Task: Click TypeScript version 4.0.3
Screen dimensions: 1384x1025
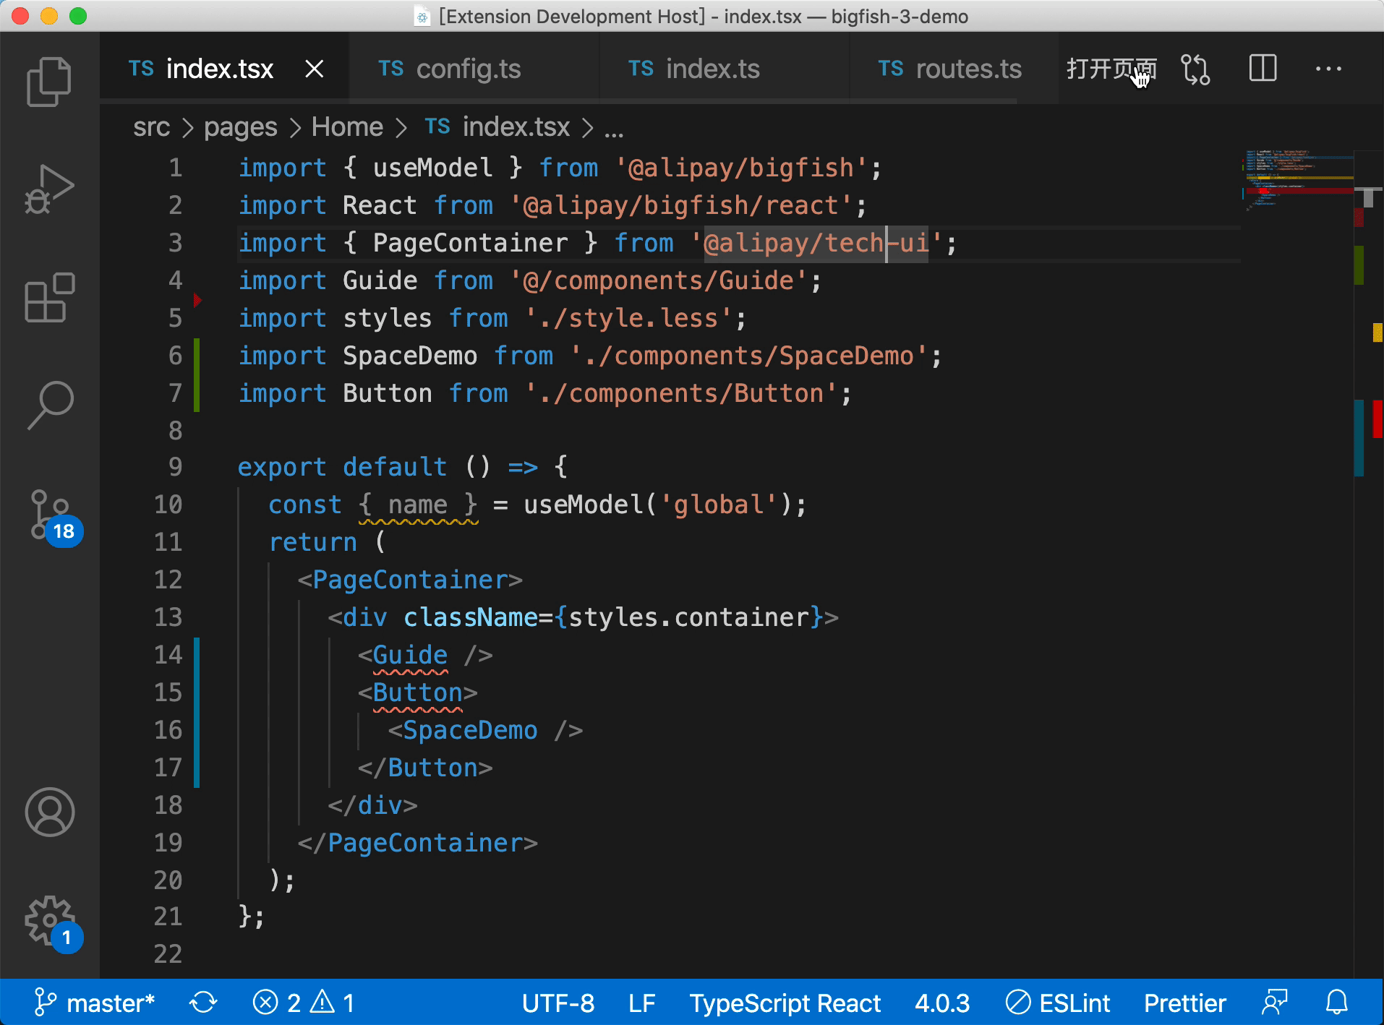Action: tap(942, 1003)
